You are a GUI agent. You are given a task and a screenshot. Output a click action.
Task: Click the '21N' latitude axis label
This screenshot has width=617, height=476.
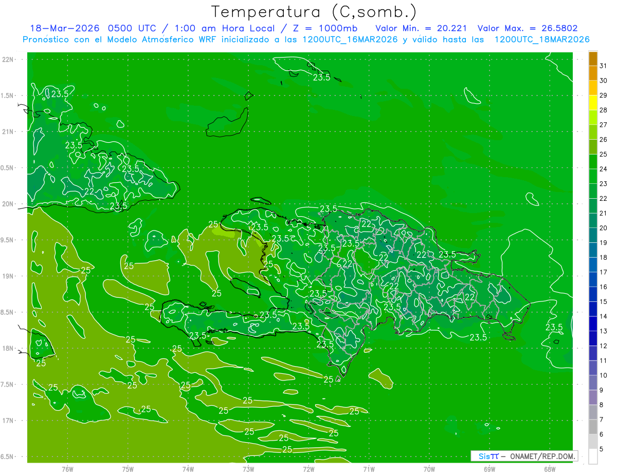click(8, 131)
